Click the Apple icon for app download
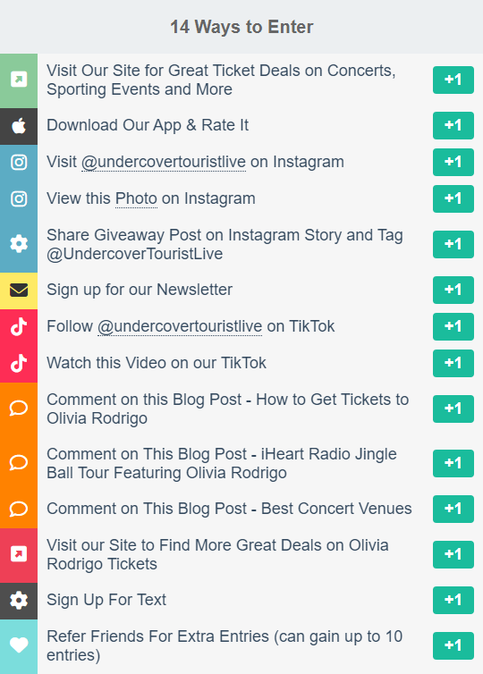 point(19,126)
